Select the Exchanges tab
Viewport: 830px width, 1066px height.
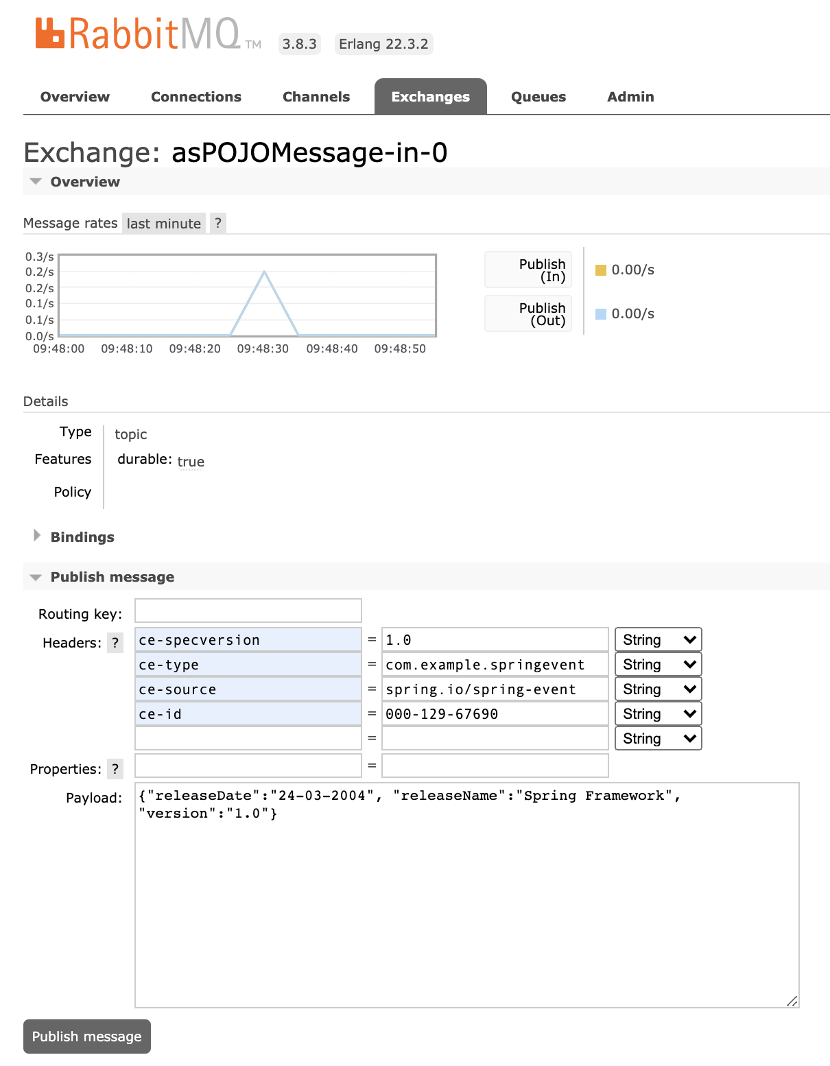coord(431,97)
